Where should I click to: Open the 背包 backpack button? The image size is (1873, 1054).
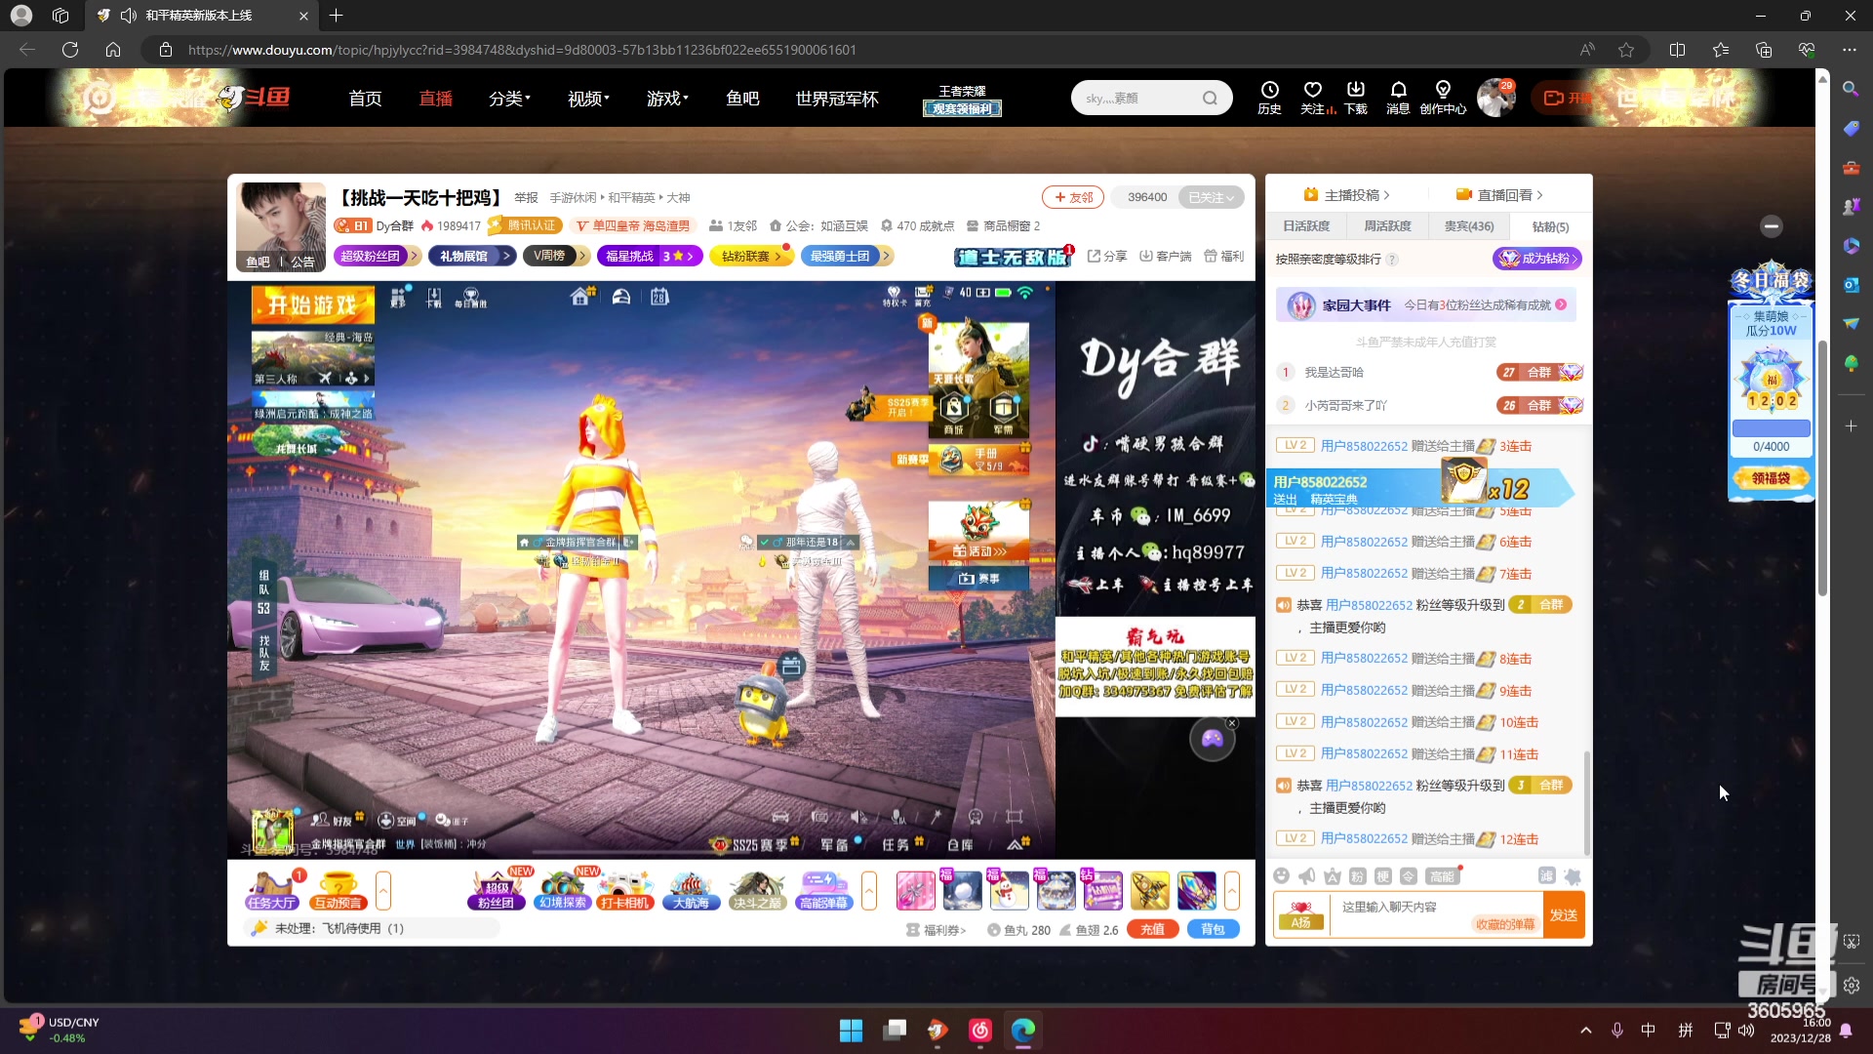tap(1213, 929)
